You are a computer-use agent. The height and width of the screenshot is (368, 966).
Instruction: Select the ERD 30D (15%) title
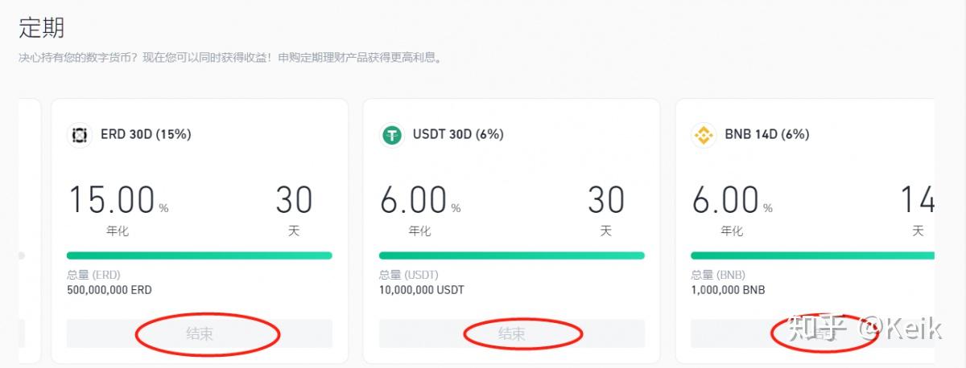click(x=146, y=135)
